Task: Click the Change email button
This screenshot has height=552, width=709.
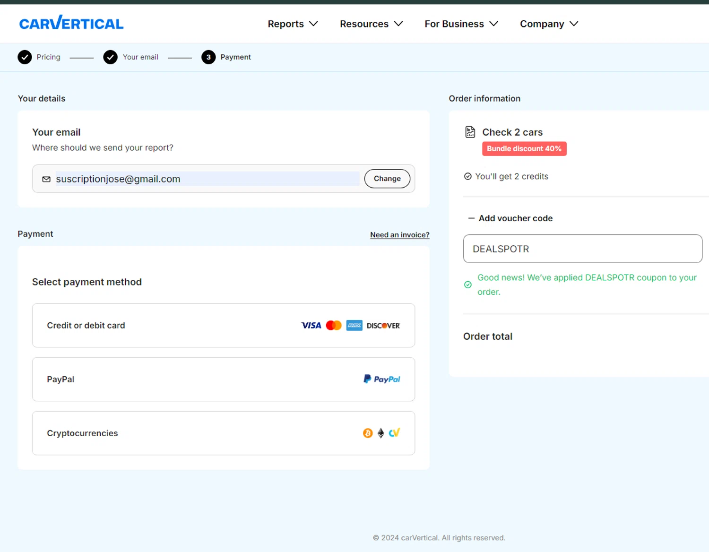Action: [387, 179]
